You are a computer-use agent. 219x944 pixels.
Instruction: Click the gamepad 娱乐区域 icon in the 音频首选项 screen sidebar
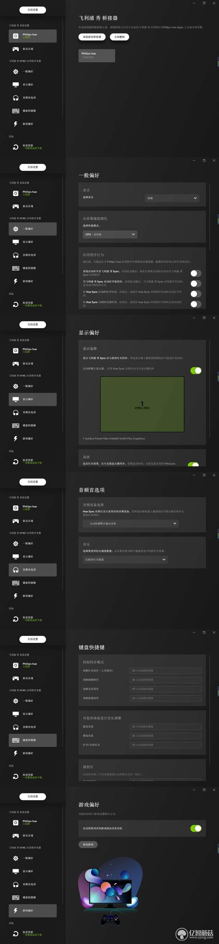16,521
